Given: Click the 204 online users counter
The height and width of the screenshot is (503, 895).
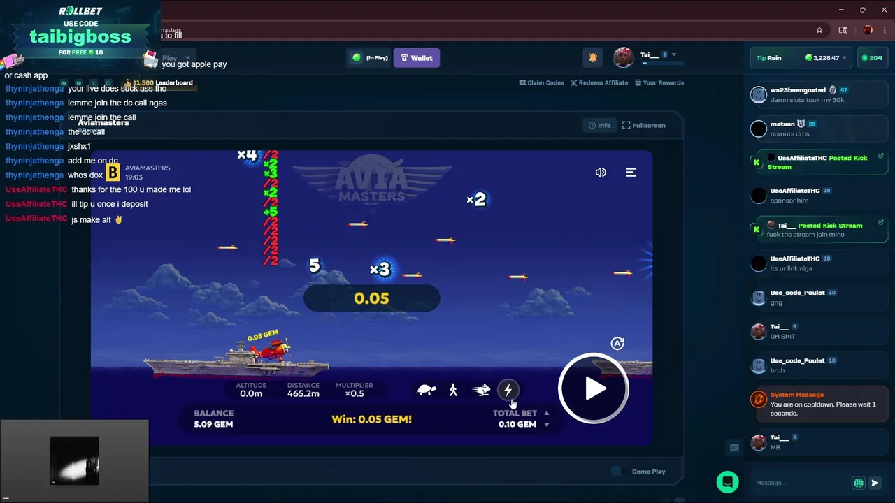Looking at the screenshot, I should [872, 58].
